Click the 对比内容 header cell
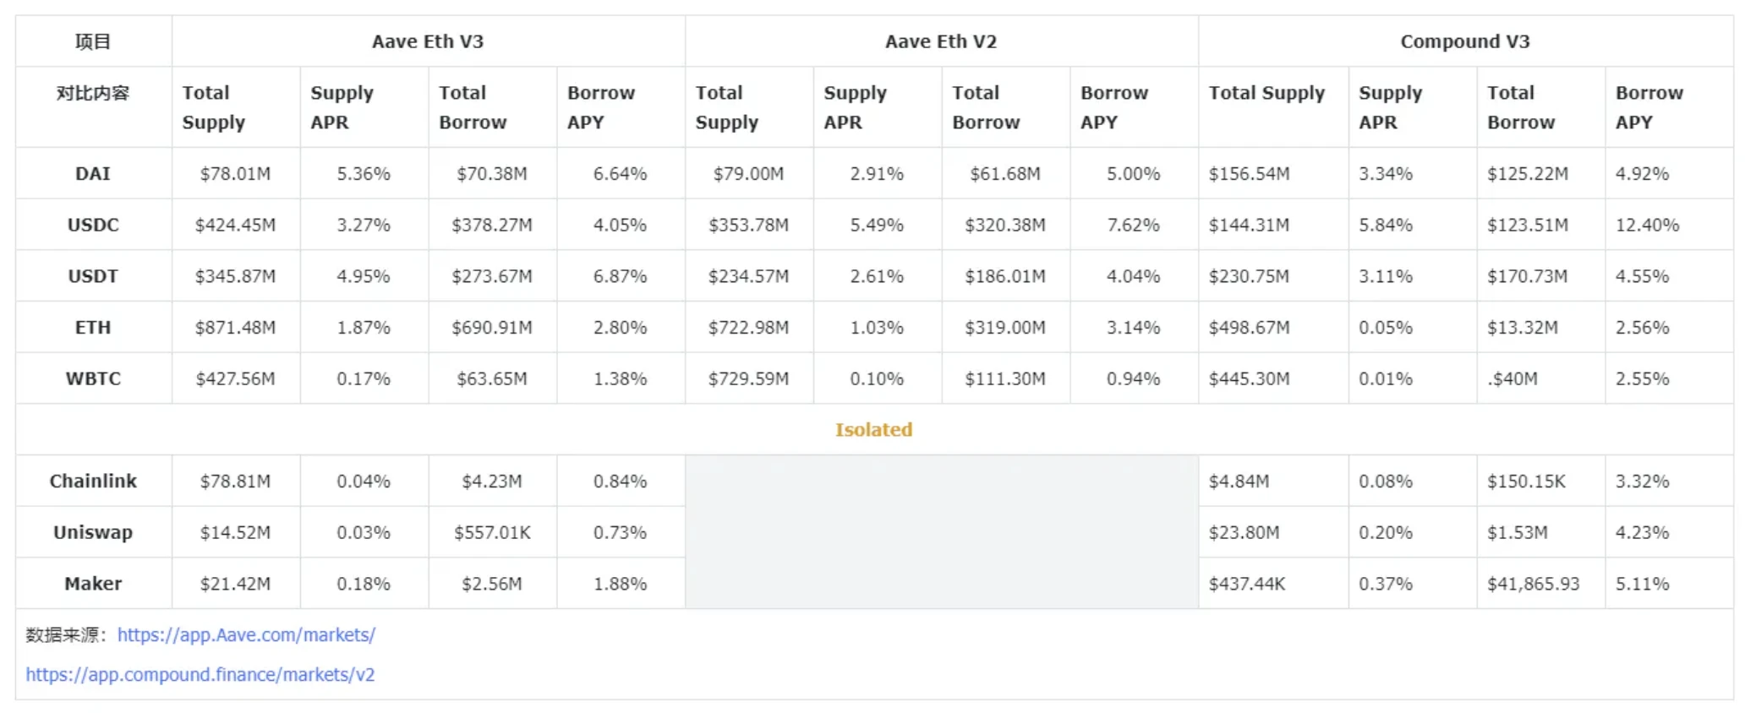The height and width of the screenshot is (713, 1745). pos(93,93)
